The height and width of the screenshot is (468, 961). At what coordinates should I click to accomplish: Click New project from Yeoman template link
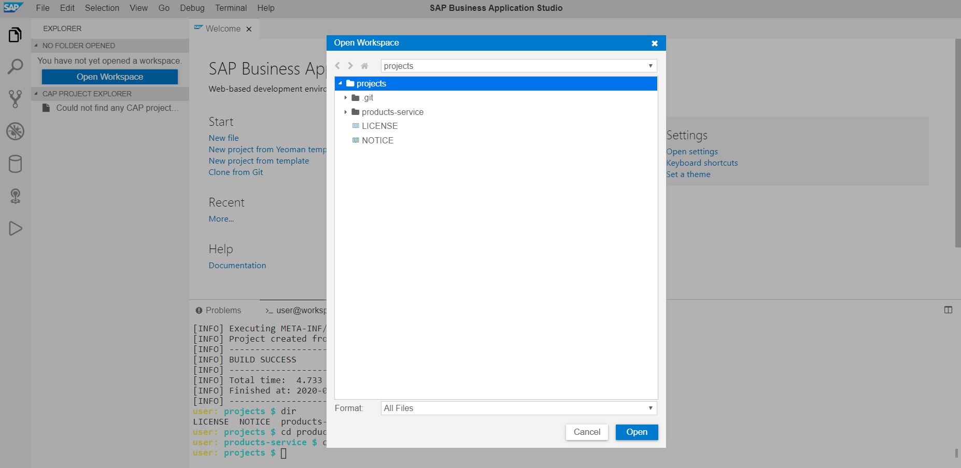click(x=267, y=149)
